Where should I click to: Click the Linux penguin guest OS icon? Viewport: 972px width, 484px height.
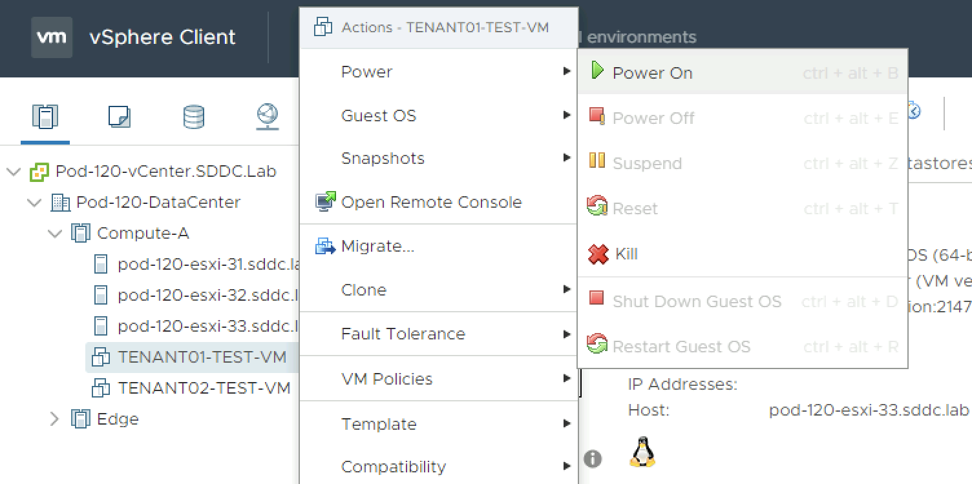[x=642, y=452]
